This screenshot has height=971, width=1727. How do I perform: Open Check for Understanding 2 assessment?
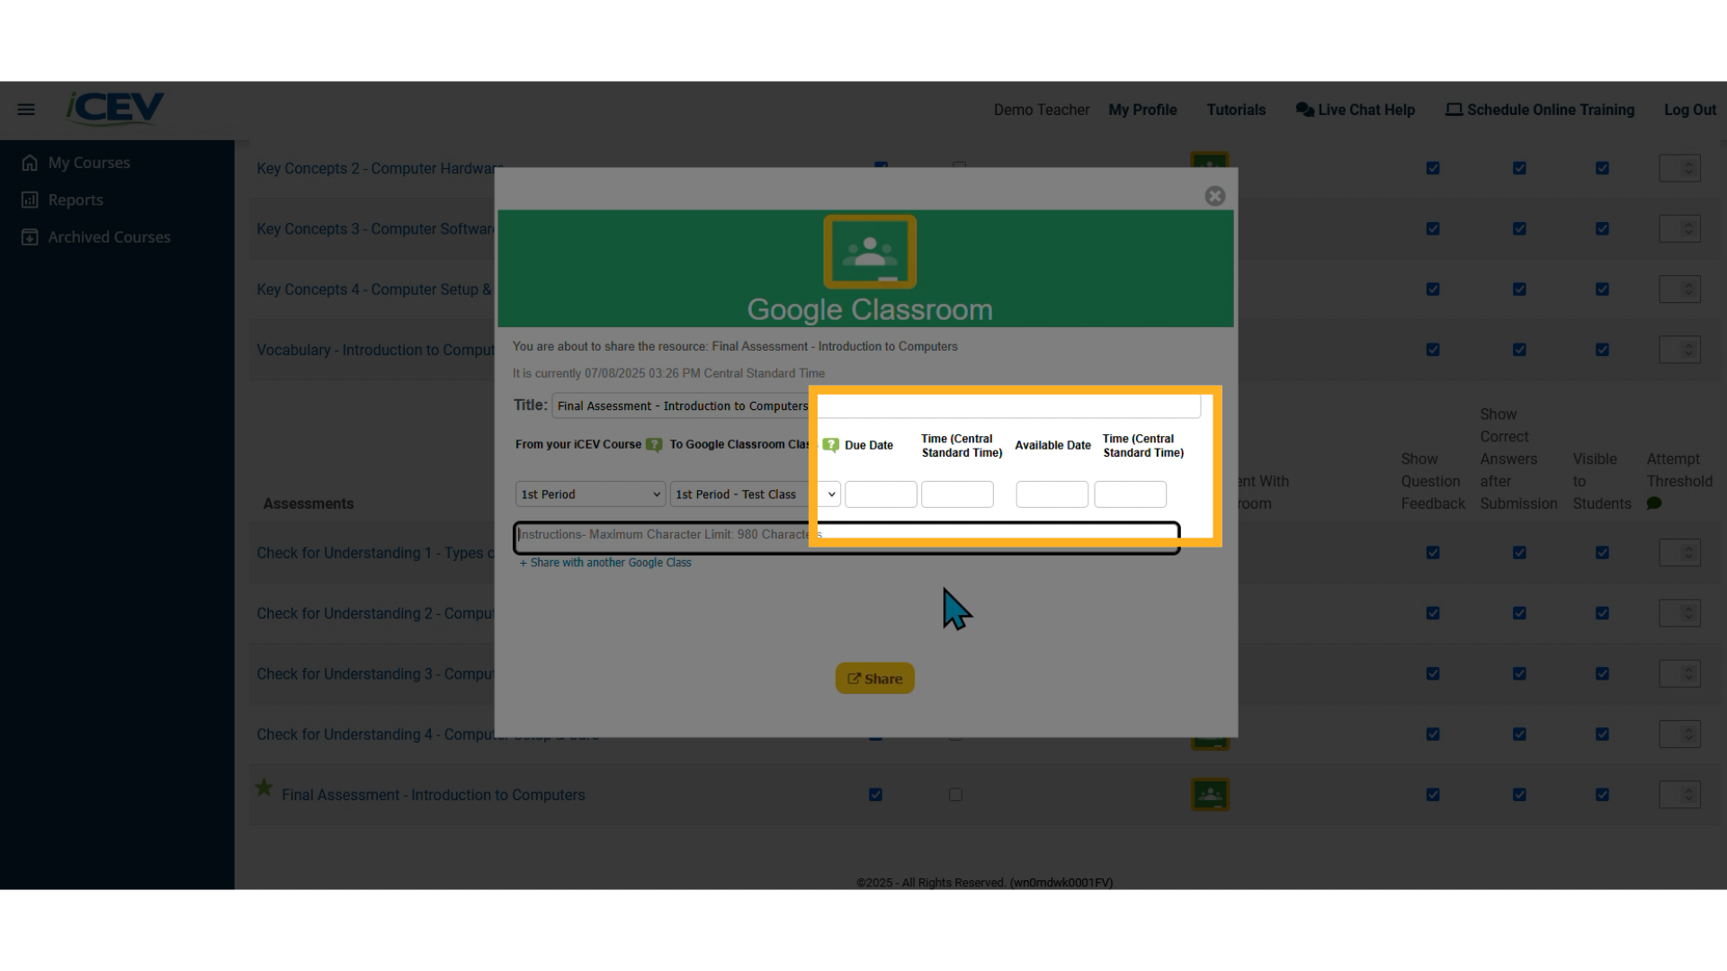375,613
